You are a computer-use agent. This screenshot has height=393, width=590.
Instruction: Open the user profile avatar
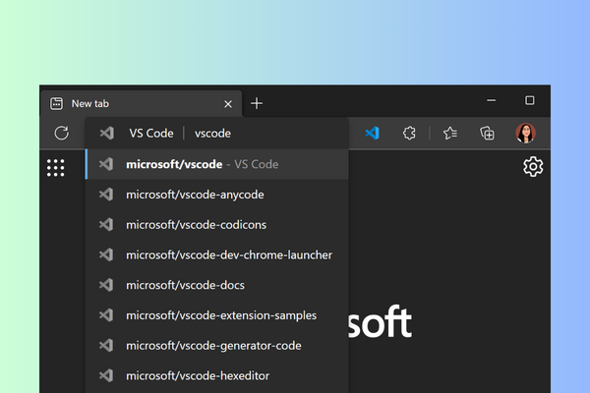pyautogui.click(x=526, y=133)
